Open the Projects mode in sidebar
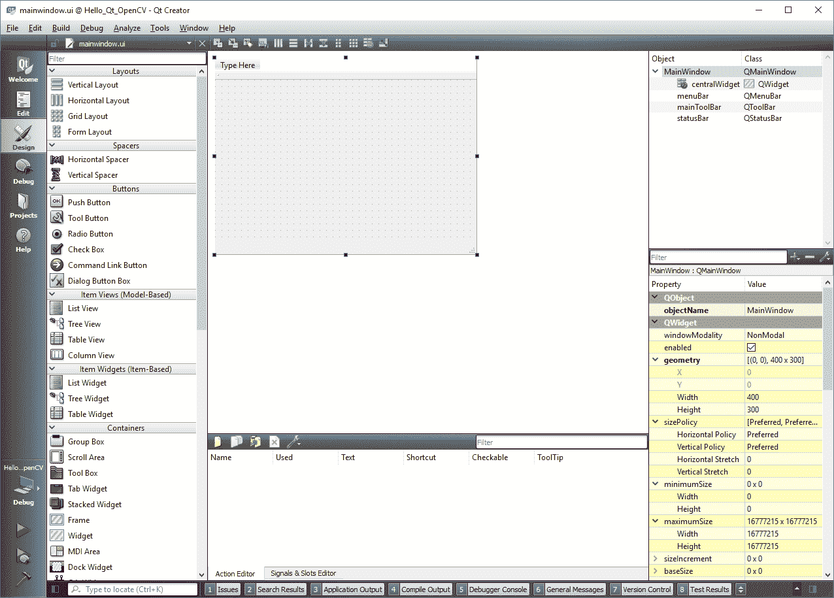This screenshot has height=598, width=834. 23,206
